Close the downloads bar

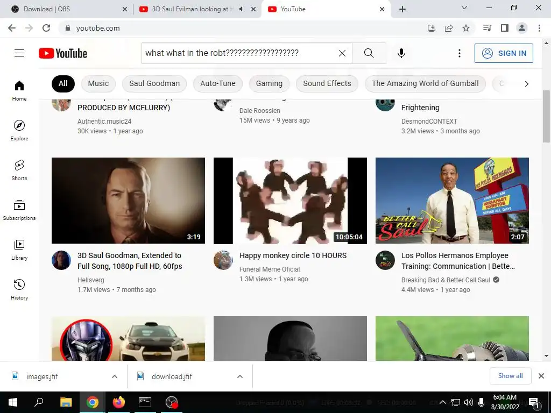(x=541, y=376)
